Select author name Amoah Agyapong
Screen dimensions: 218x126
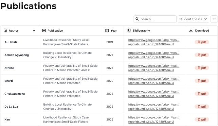17,55
